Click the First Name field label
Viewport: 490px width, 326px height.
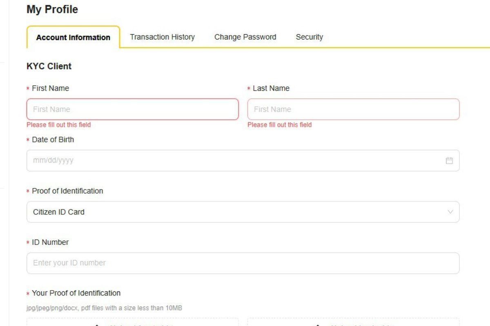pyautogui.click(x=50, y=88)
